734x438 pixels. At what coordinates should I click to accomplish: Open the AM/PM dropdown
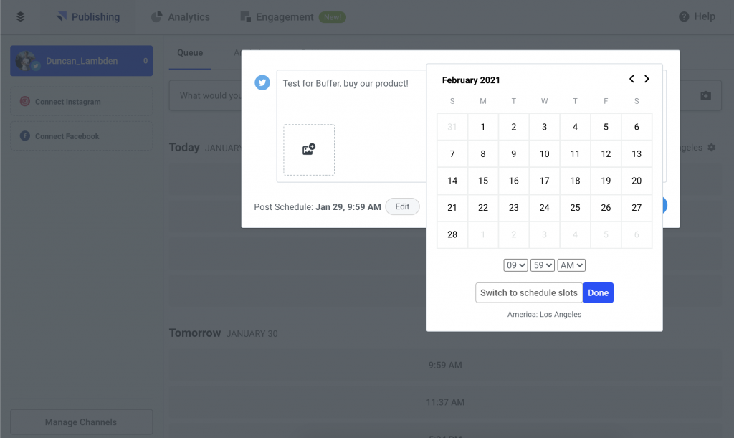click(x=571, y=265)
